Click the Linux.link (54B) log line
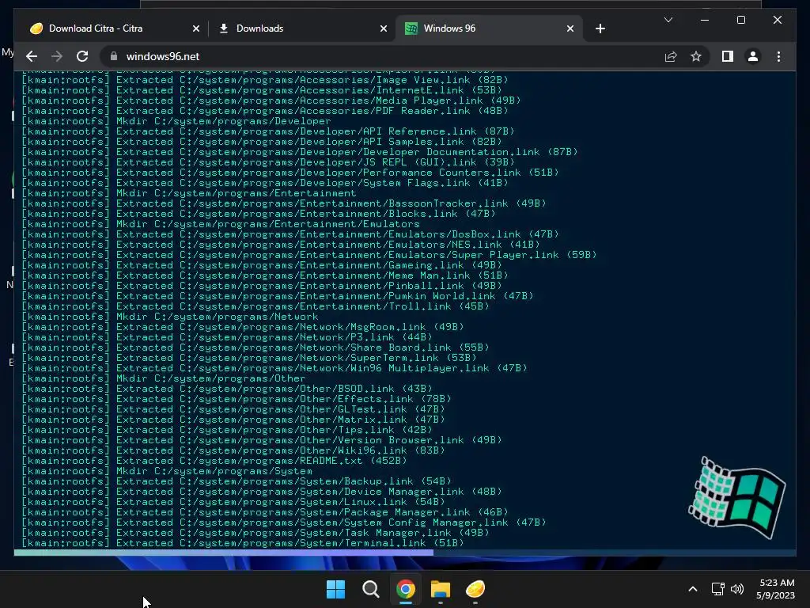This screenshot has height=608, width=810. coord(233,501)
